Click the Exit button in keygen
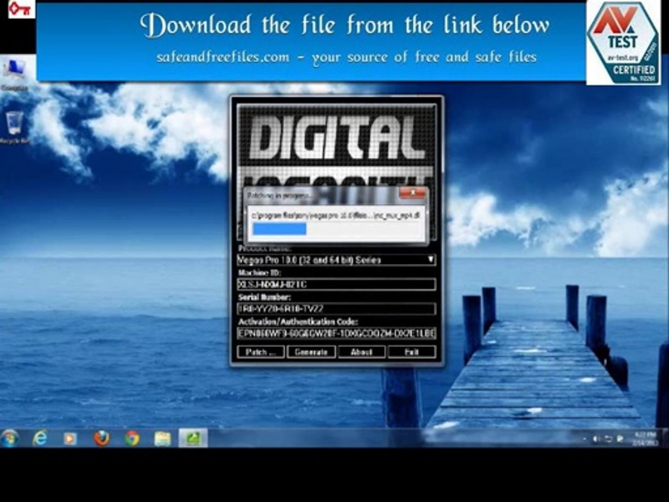This screenshot has width=669, height=502. [412, 352]
